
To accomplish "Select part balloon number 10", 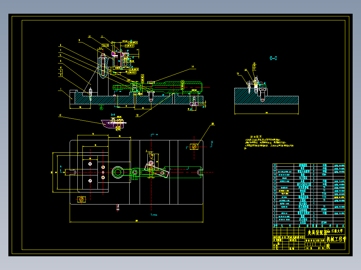I will click(89, 36).
